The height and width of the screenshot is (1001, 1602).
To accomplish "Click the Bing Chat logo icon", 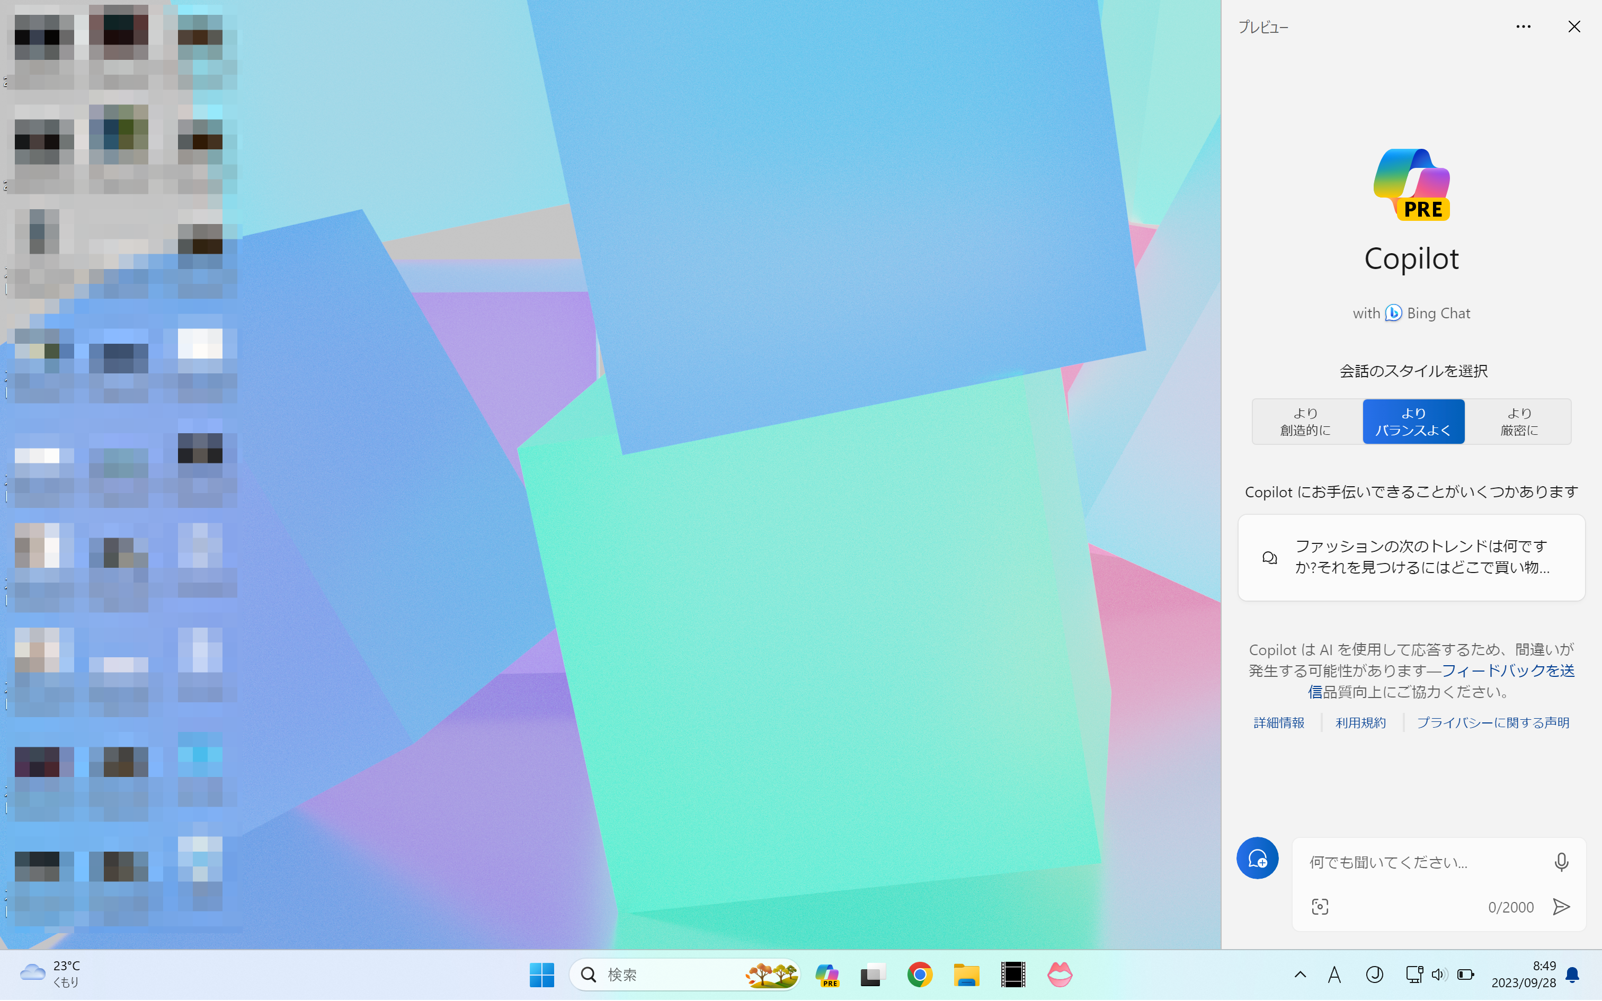I will [x=1393, y=313].
